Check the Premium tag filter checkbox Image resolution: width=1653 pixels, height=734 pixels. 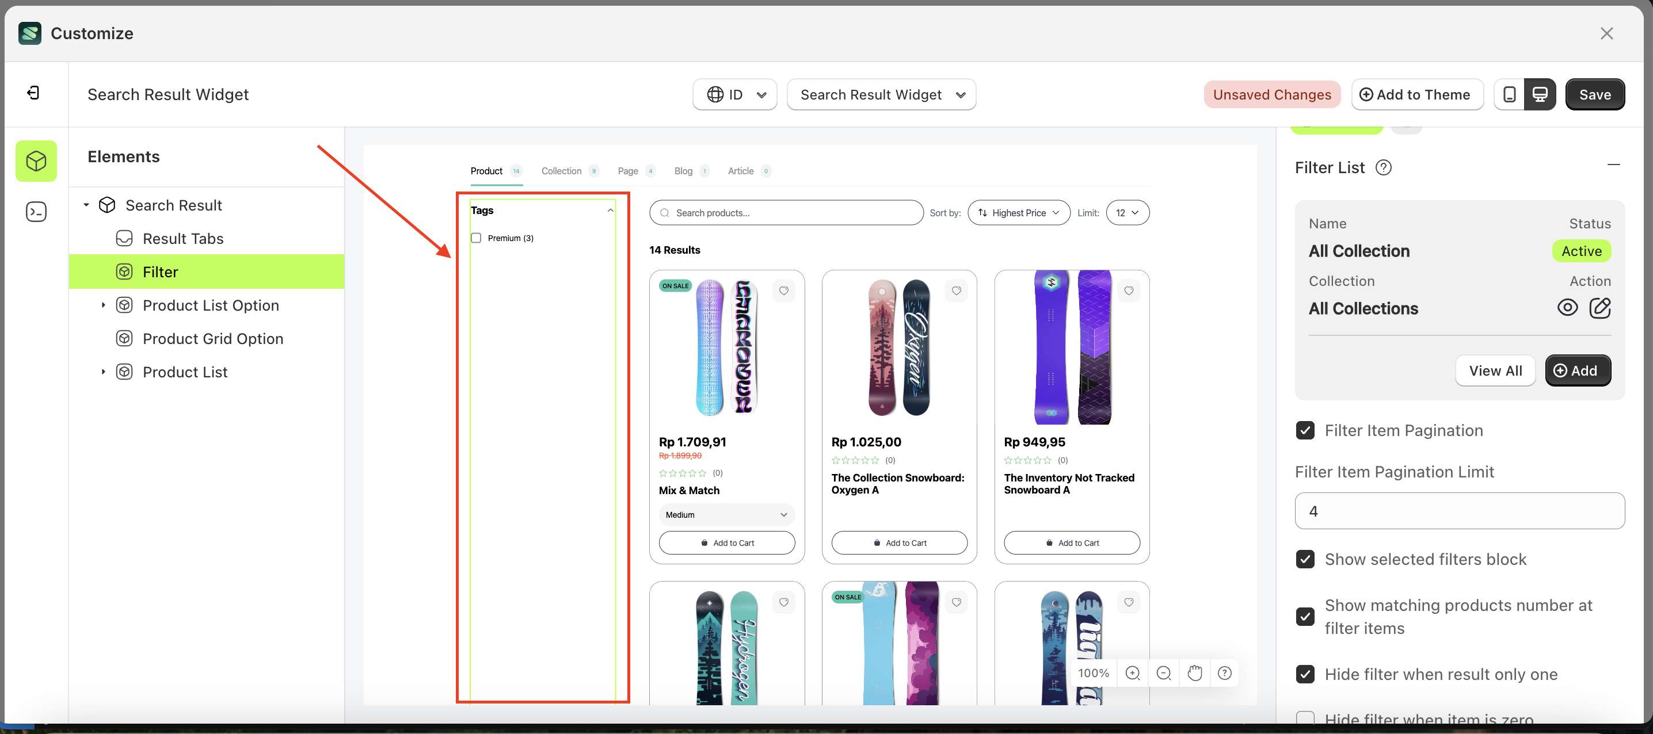pos(476,238)
